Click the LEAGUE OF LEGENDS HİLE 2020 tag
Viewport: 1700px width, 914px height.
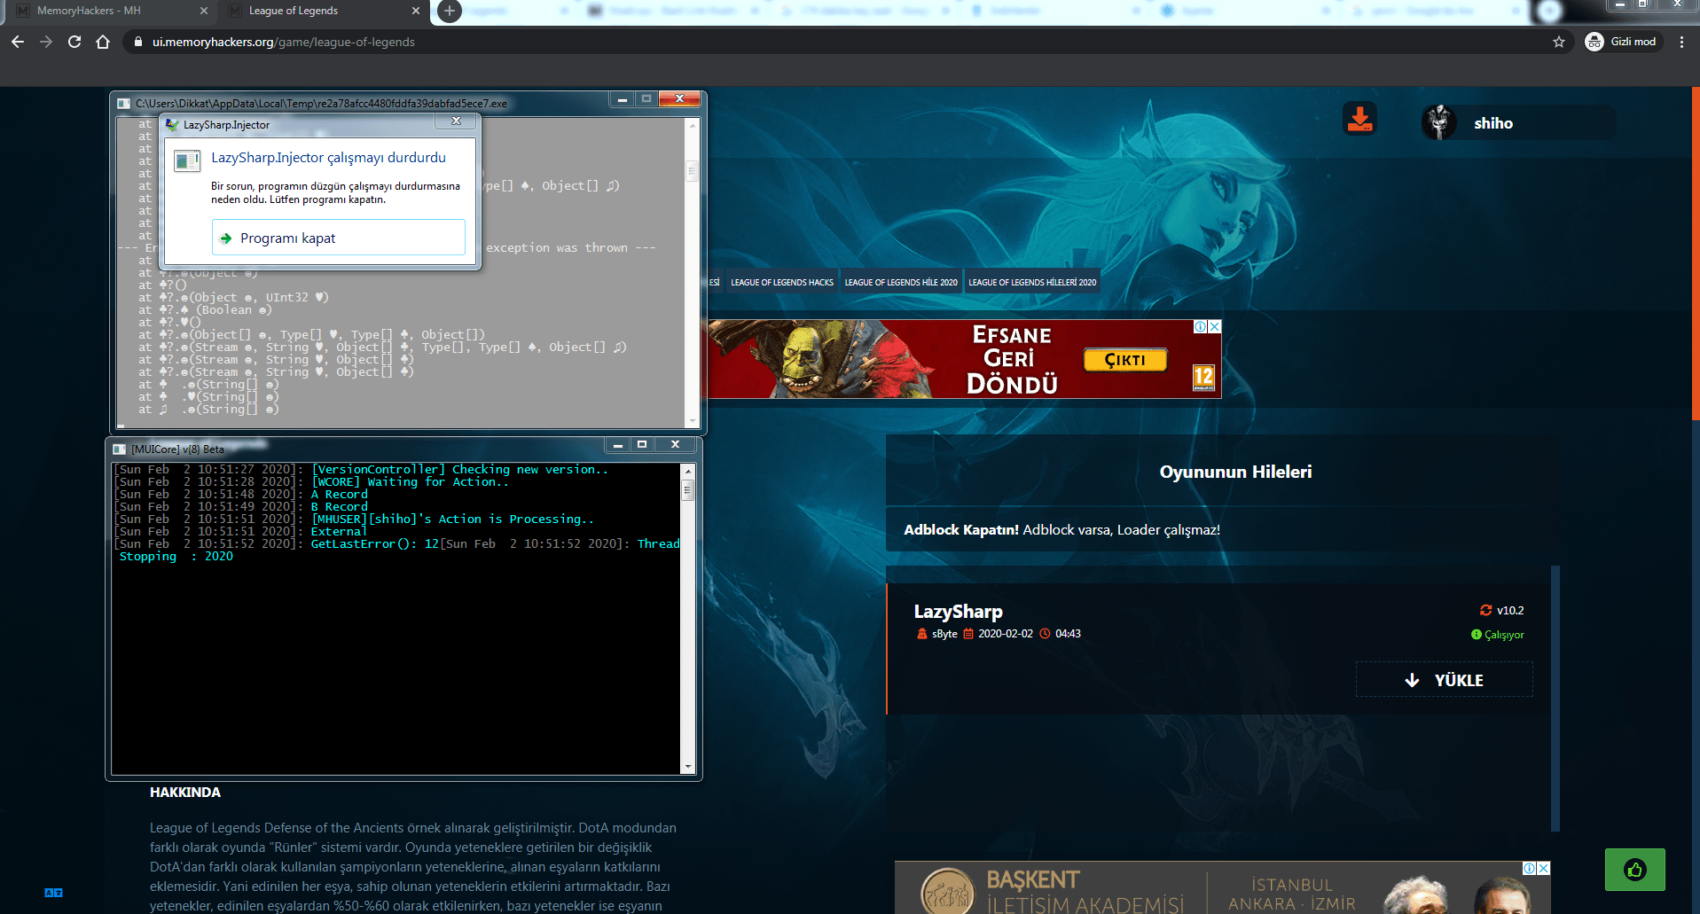(901, 282)
